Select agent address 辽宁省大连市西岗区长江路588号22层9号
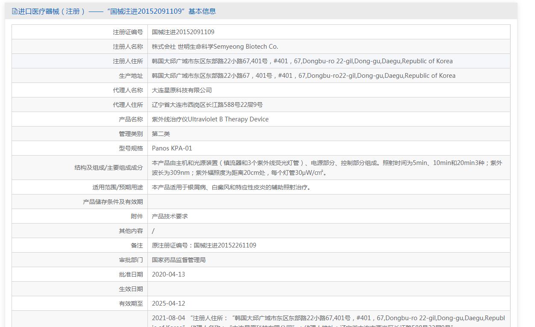 207,105
